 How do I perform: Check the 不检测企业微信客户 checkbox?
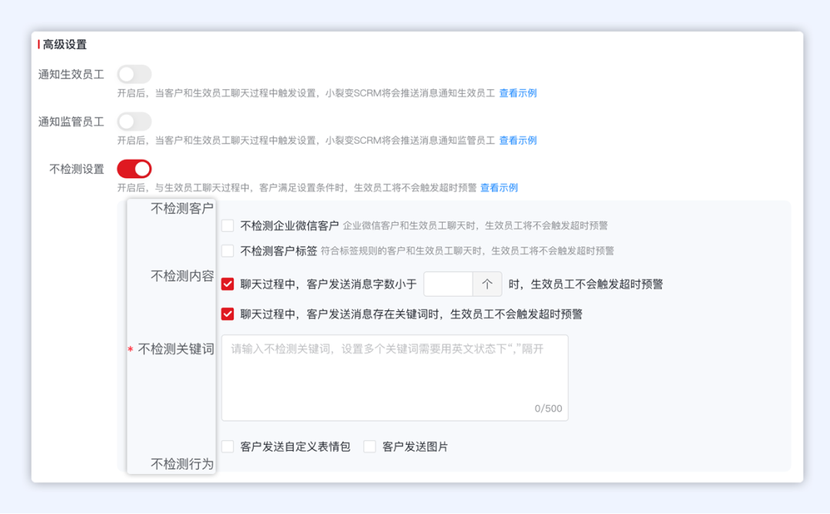click(227, 226)
